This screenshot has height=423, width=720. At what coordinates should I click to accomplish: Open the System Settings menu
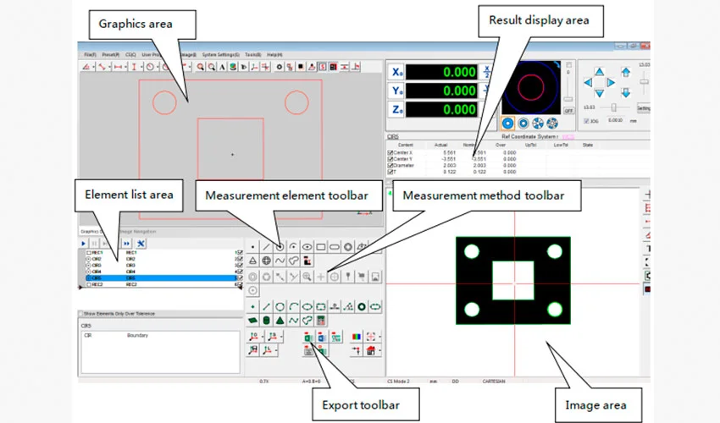coord(220,54)
